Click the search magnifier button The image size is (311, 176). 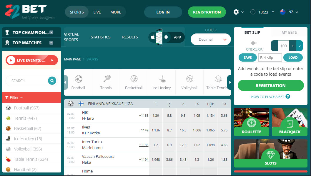52,81
